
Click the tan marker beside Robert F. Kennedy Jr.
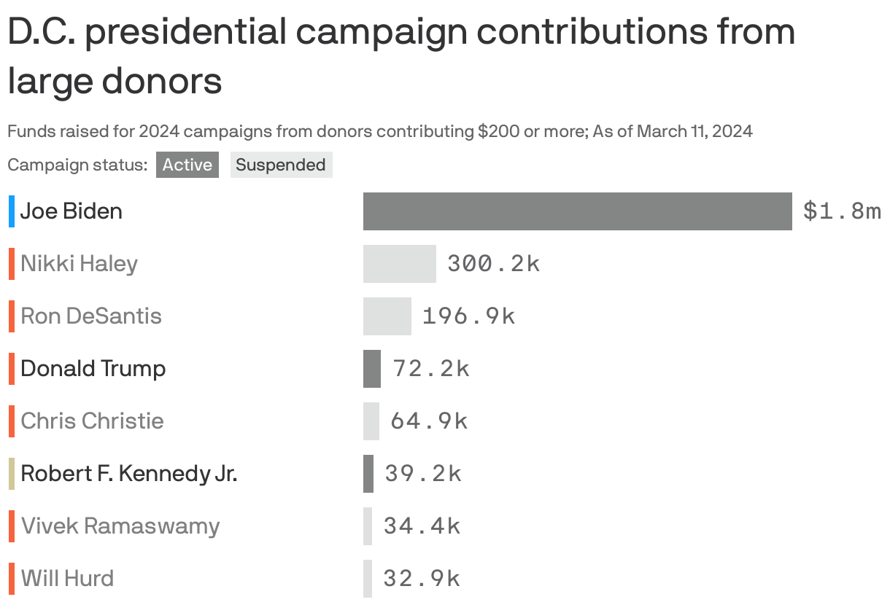click(x=11, y=473)
